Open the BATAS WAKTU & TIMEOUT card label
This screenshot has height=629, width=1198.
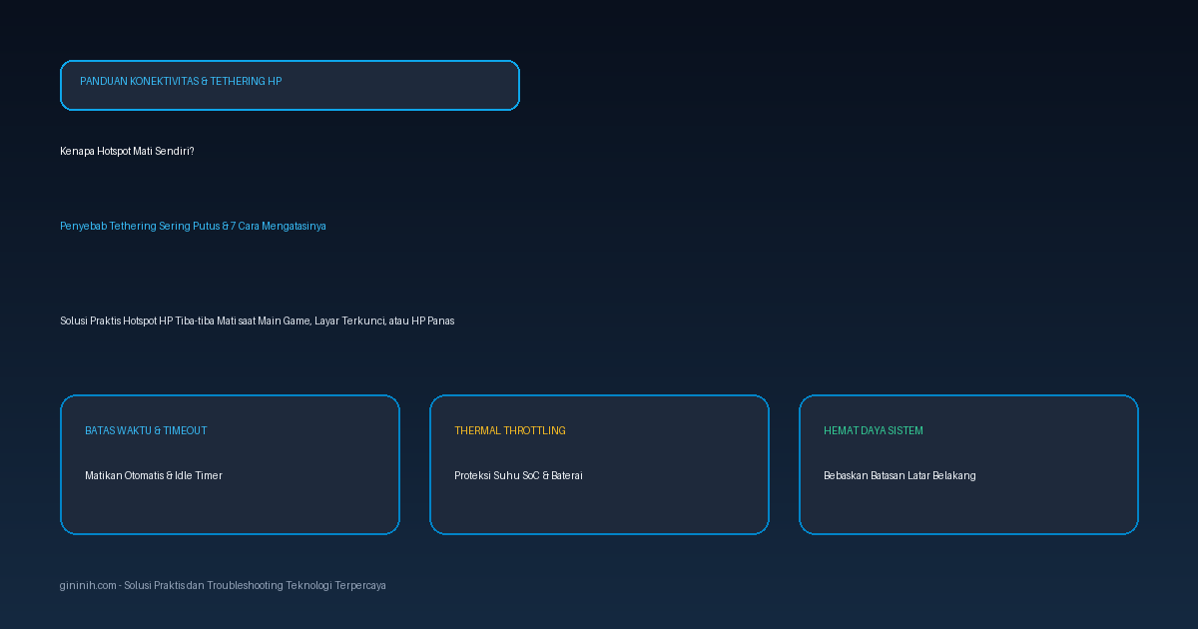pyautogui.click(x=146, y=430)
